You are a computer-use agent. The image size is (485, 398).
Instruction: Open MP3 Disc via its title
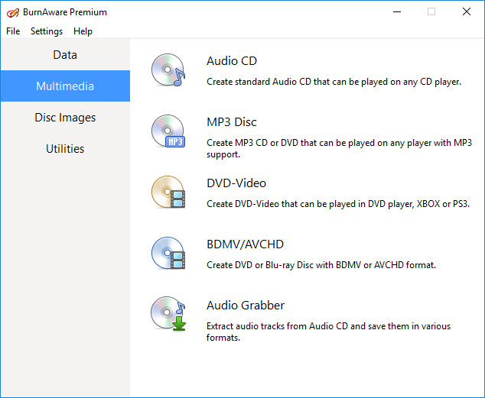coord(232,122)
